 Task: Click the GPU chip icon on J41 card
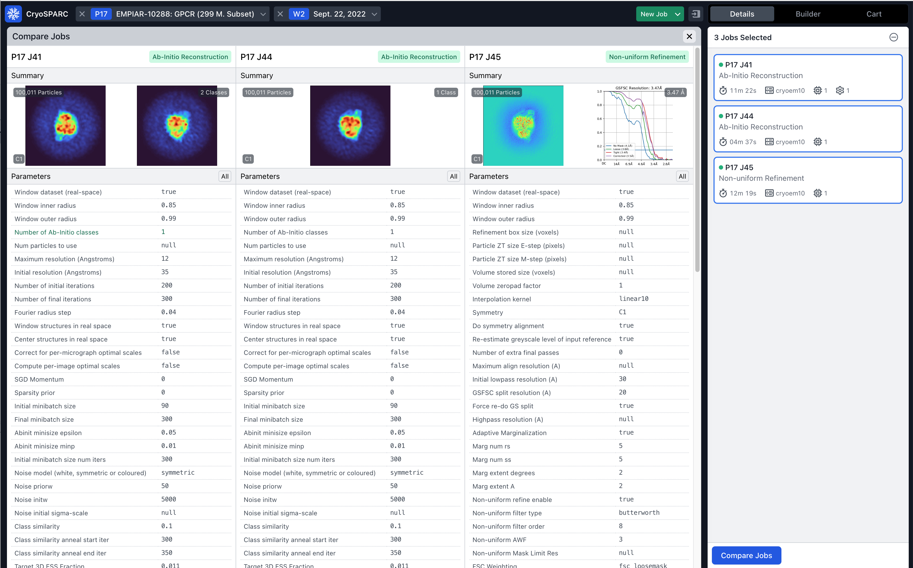point(817,91)
